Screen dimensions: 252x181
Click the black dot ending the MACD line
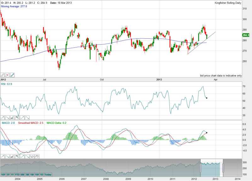click(207, 133)
